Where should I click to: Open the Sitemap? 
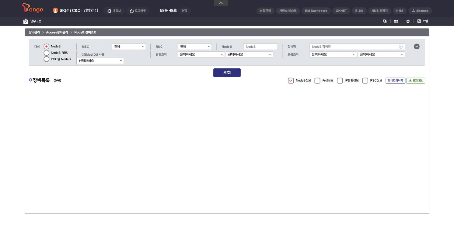tap(420, 11)
